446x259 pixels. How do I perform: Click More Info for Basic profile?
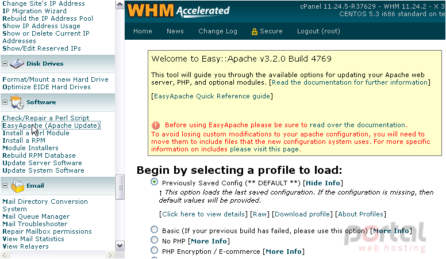pos(391,231)
